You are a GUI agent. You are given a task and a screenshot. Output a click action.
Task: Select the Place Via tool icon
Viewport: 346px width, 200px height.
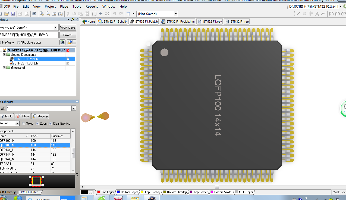click(x=311, y=14)
